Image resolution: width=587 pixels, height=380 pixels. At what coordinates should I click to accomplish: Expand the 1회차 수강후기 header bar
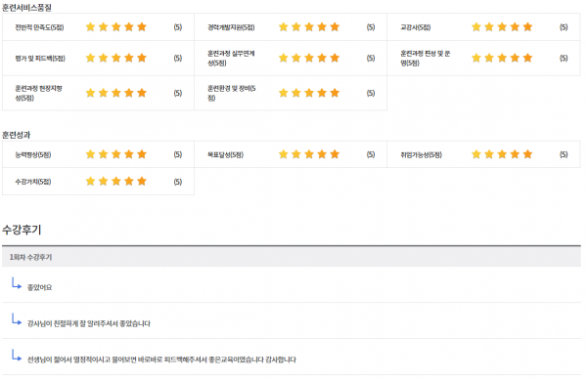point(292,257)
